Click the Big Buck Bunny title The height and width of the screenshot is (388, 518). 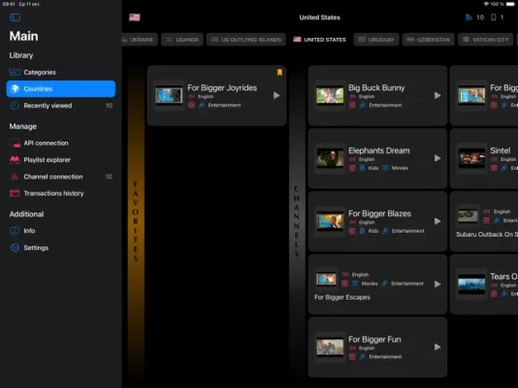(x=376, y=88)
